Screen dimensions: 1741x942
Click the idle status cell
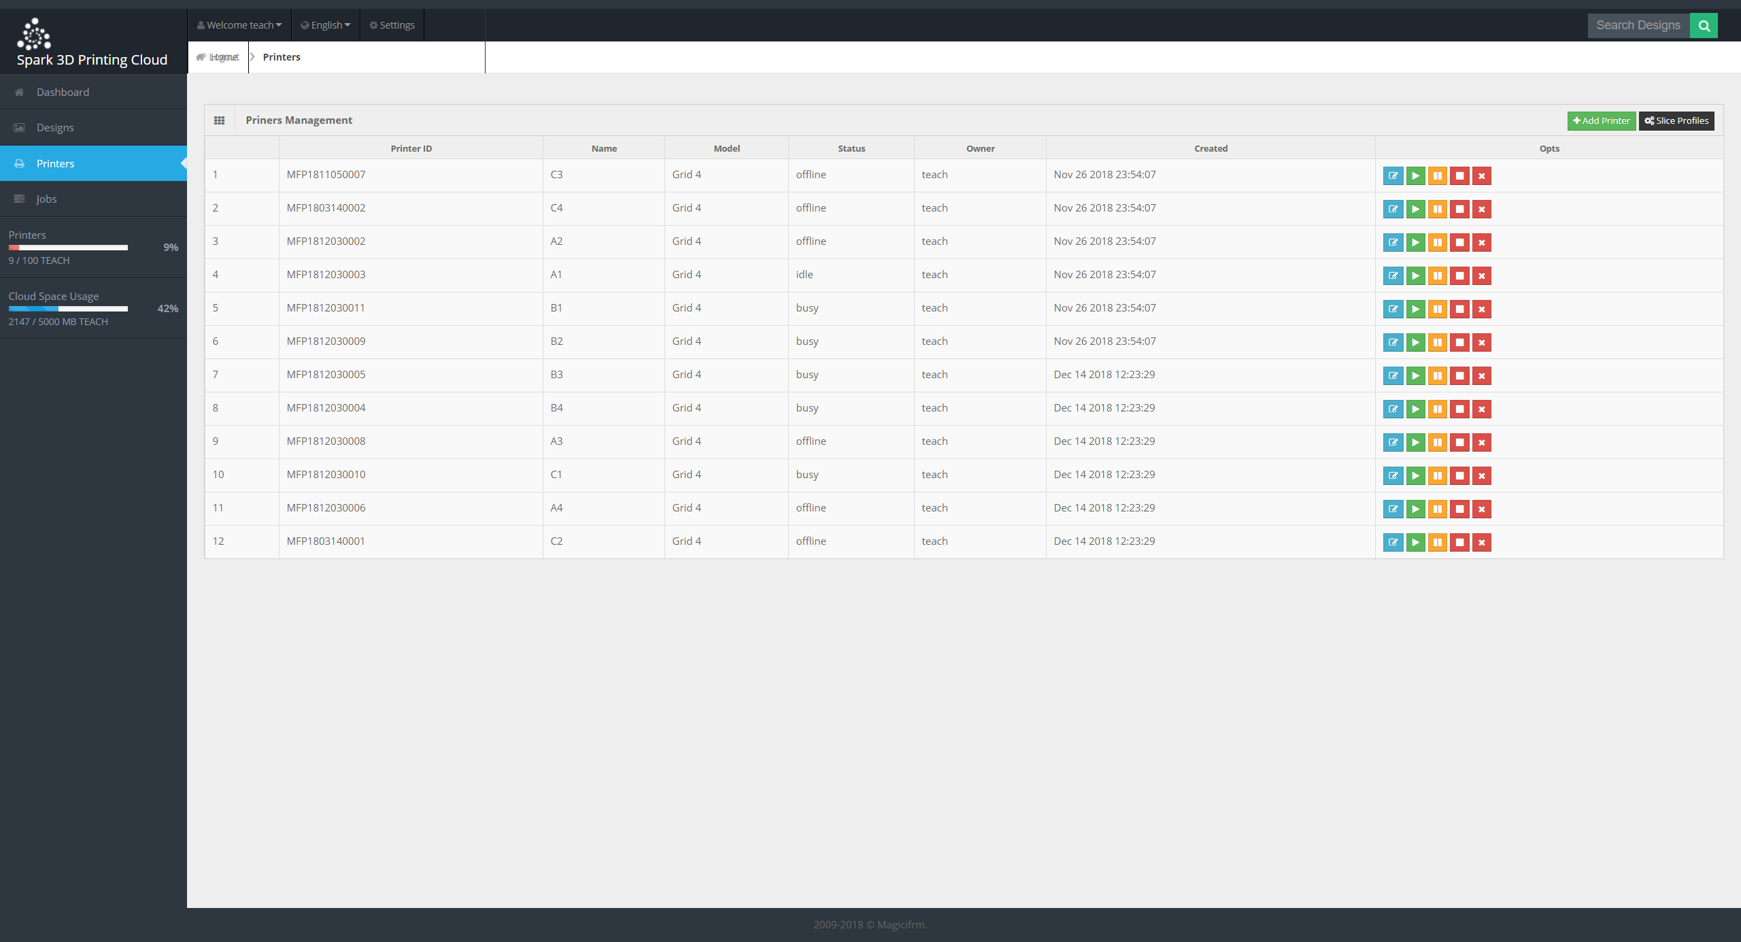(x=851, y=275)
